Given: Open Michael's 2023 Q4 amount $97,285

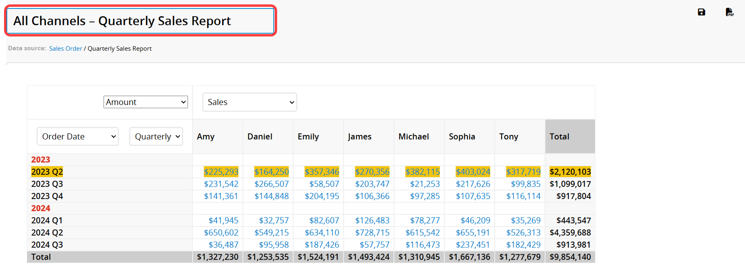Looking at the screenshot, I should (x=425, y=196).
